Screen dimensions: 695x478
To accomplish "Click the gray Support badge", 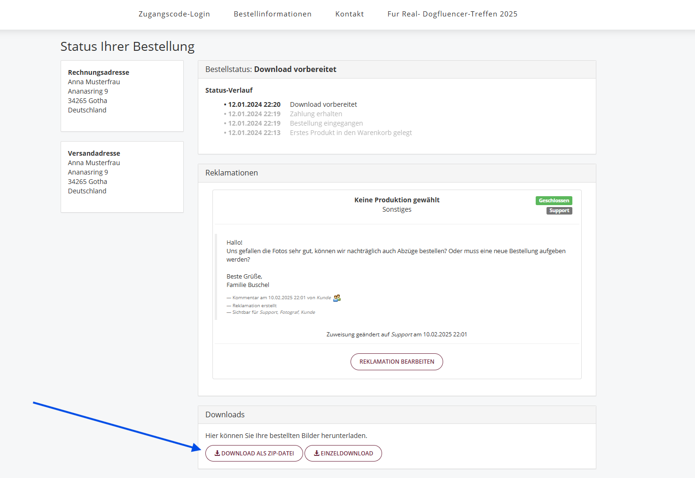I will click(x=559, y=211).
